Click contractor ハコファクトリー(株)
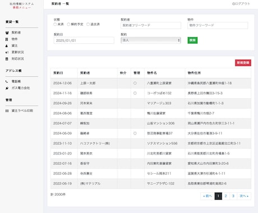Viewport: 258px width, 213px height. 95,143
